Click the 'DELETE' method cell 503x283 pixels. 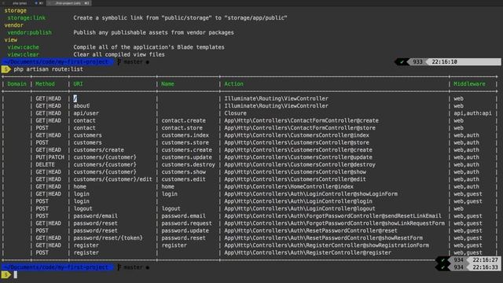click(45, 165)
